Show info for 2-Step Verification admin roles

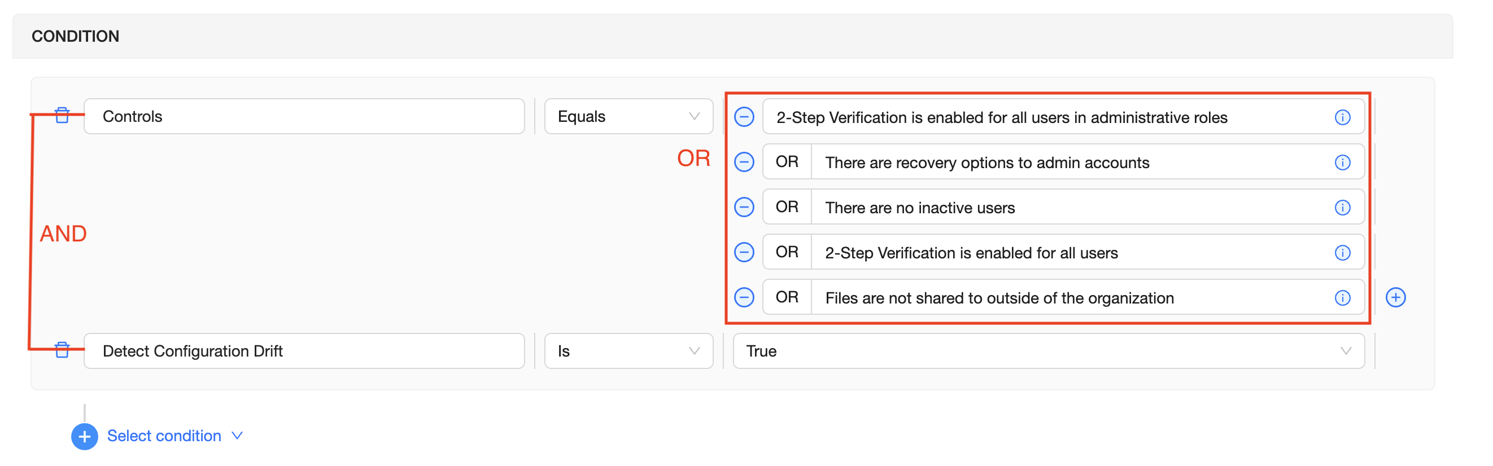coord(1342,117)
